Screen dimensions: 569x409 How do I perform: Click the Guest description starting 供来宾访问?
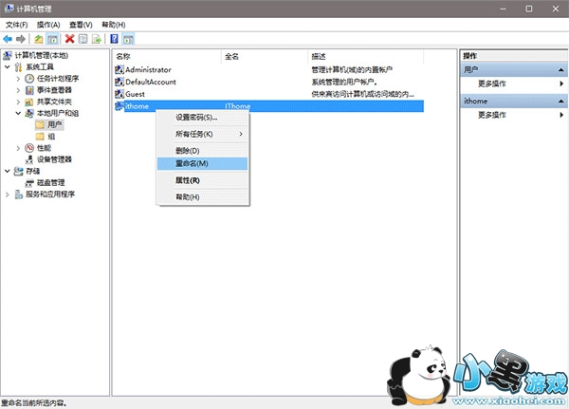(362, 94)
